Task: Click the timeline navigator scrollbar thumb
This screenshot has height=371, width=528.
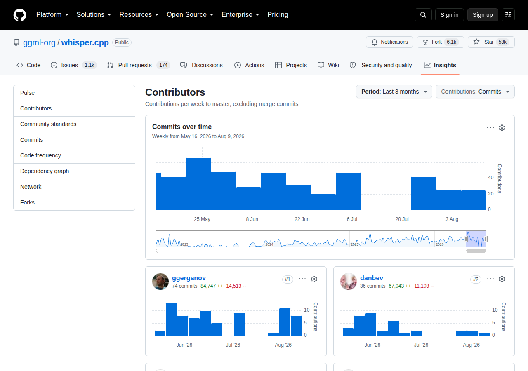Action: point(476,251)
